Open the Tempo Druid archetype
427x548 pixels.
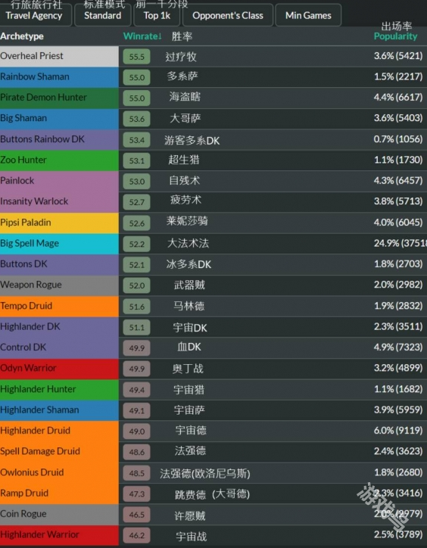tap(59, 306)
